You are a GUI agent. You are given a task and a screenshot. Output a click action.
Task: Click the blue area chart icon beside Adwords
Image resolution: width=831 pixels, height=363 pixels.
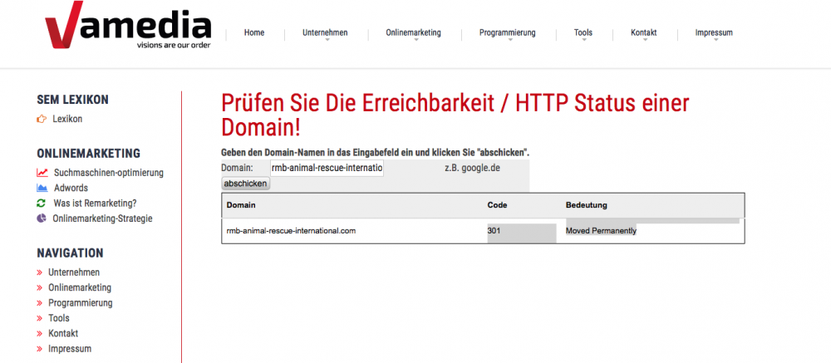coord(42,188)
